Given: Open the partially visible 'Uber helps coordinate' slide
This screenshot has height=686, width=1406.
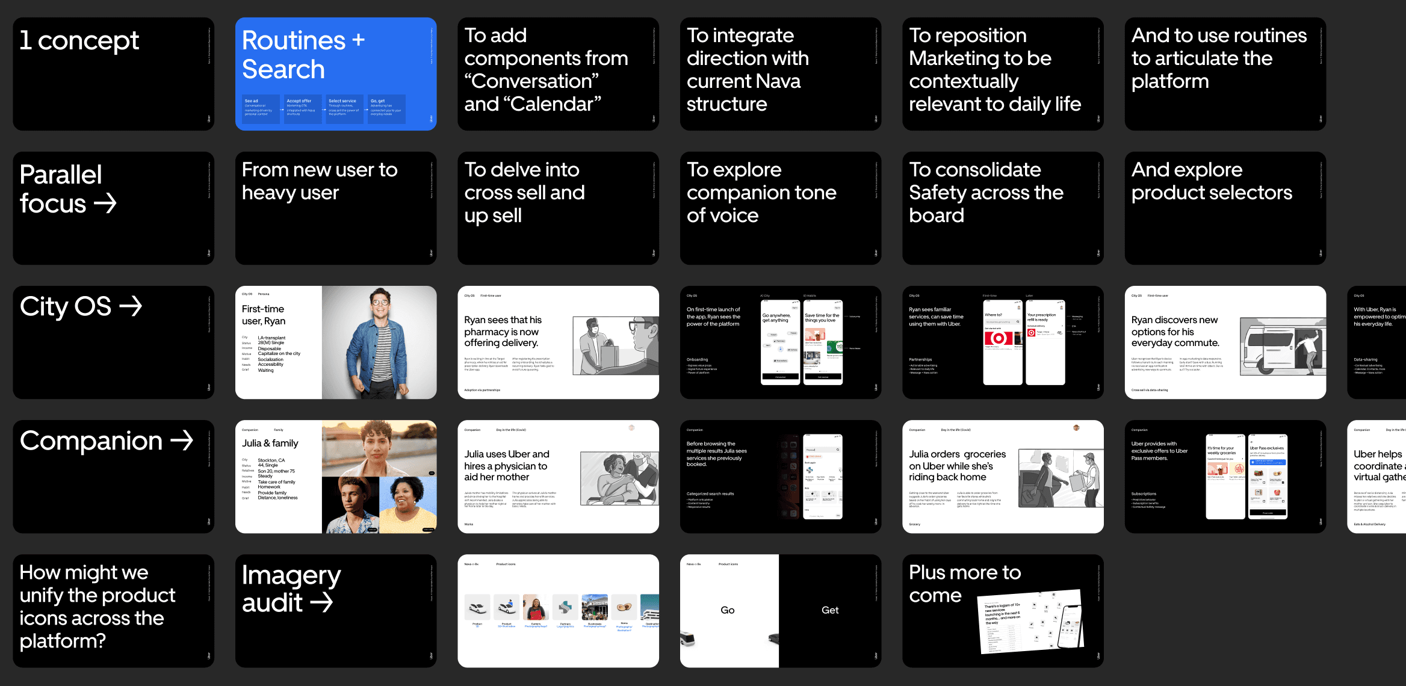Looking at the screenshot, I should [x=1377, y=477].
